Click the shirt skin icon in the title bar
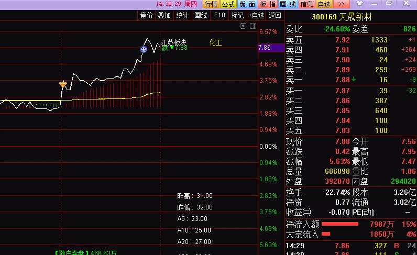 pyautogui.click(x=359, y=4)
